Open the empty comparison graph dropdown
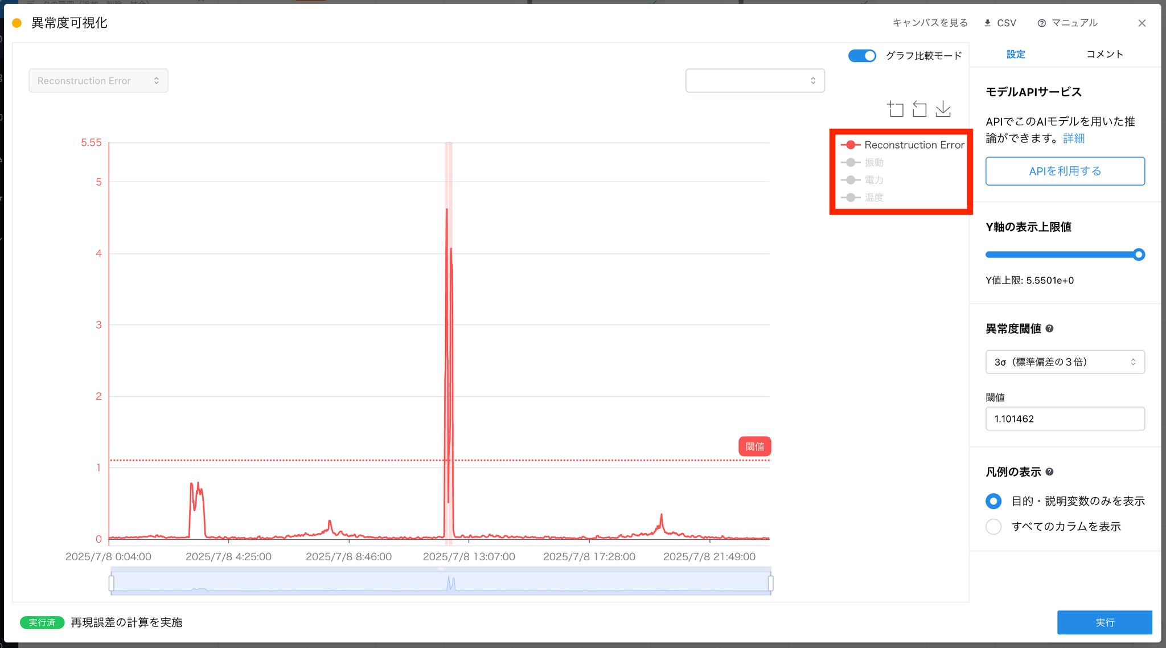Image resolution: width=1166 pixels, height=648 pixels. pos(755,81)
